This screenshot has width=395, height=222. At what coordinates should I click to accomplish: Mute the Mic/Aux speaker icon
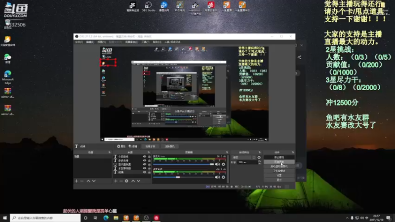click(217, 164)
